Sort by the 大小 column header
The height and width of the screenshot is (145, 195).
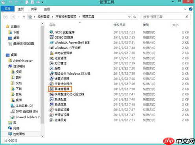[x=175, y=25]
